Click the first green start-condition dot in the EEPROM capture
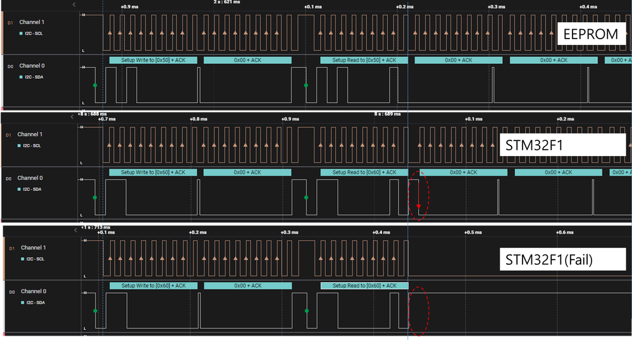Viewport: 632px width, 340px height. [x=95, y=85]
